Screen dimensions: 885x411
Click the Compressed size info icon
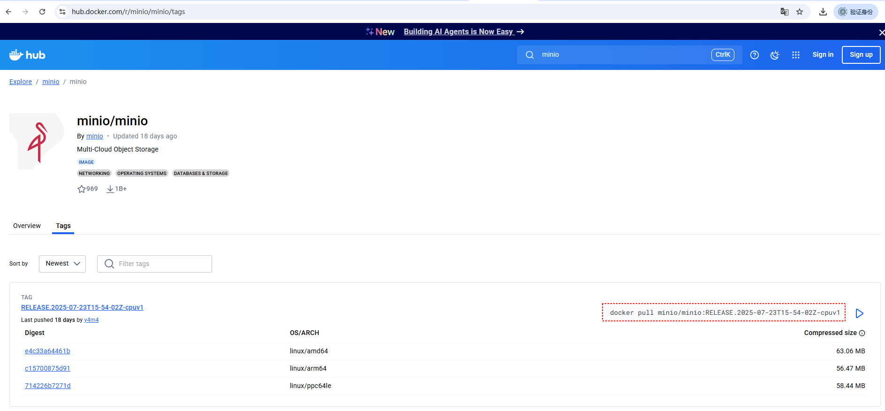862,333
